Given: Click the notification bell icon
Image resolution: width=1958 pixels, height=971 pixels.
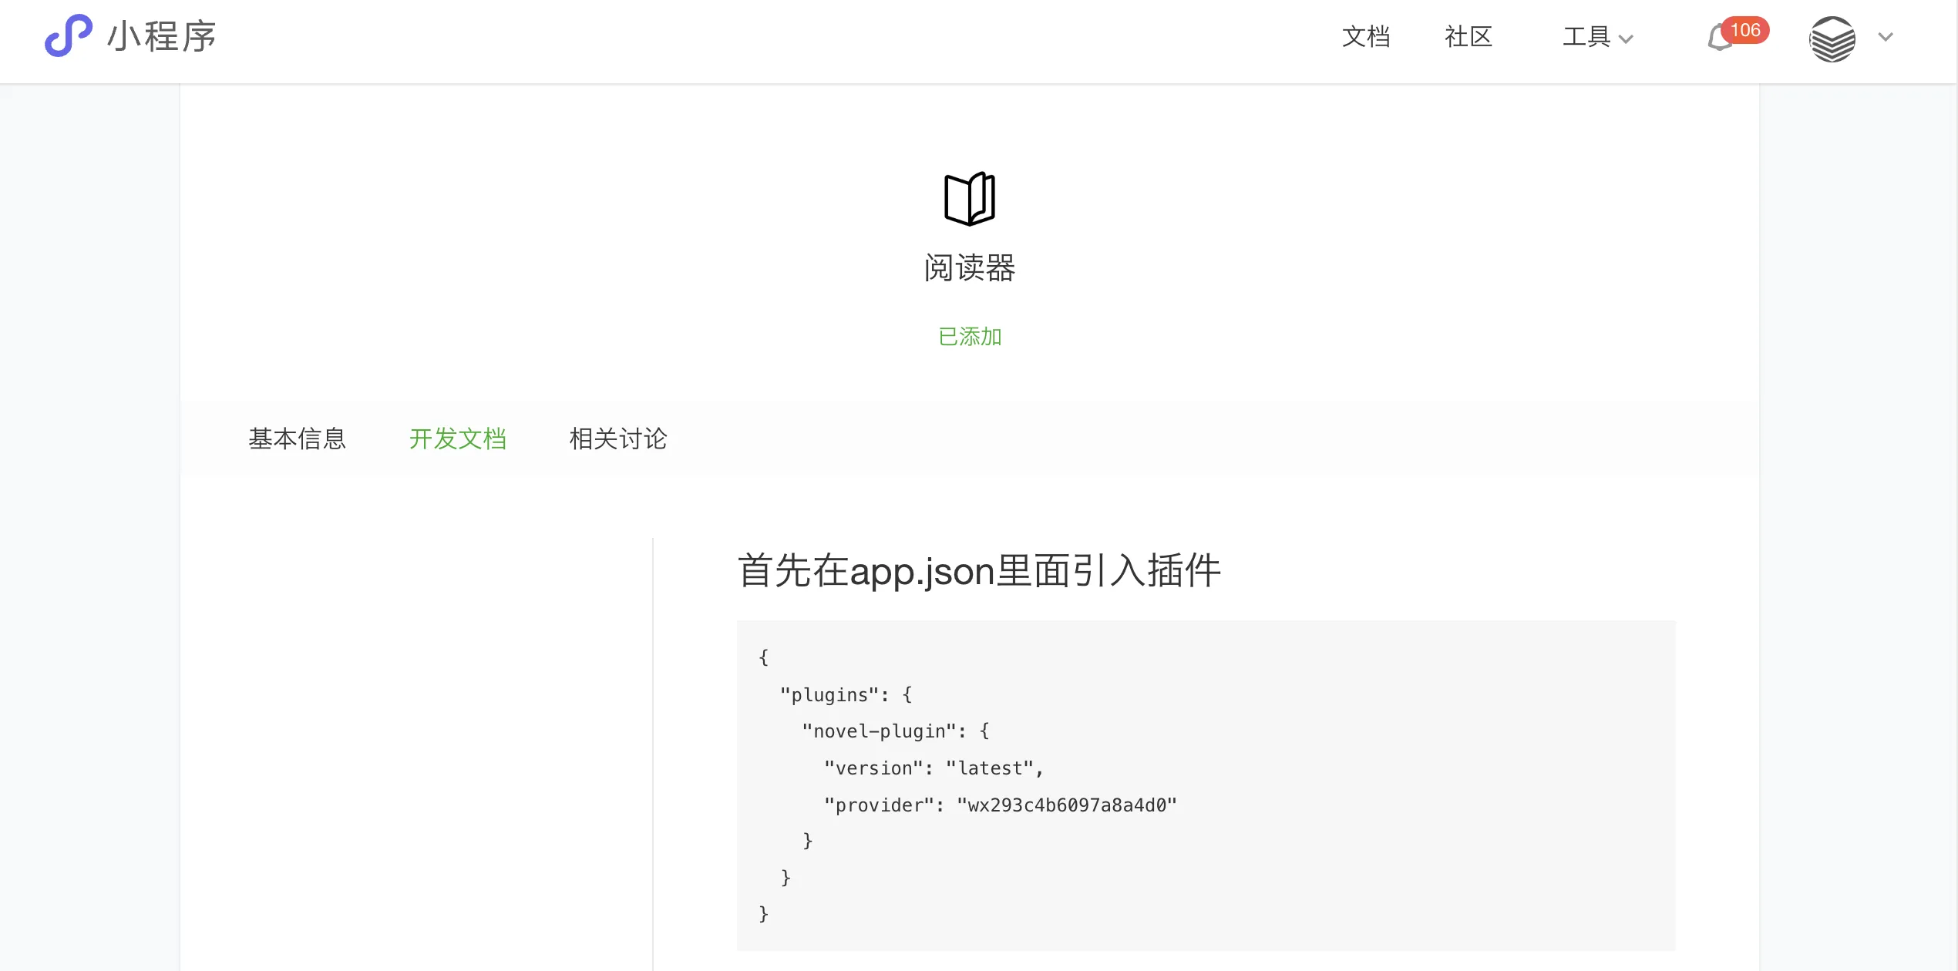Looking at the screenshot, I should tap(1720, 36).
